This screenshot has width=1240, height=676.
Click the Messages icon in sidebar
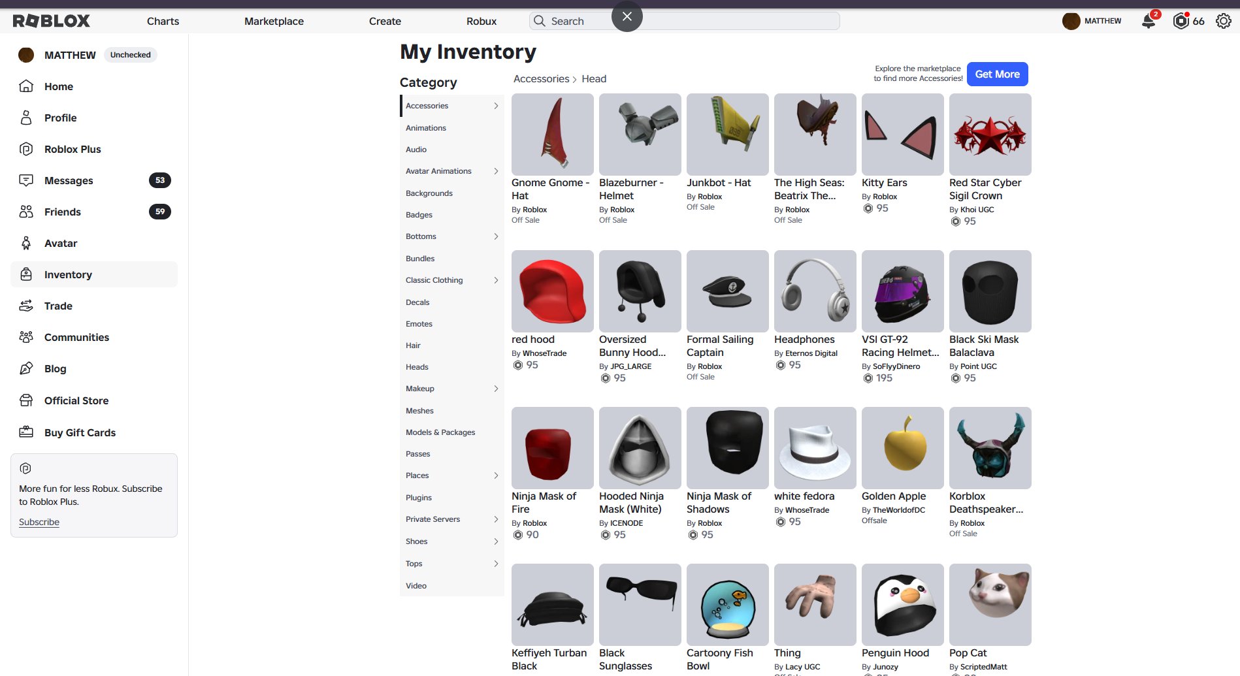[26, 180]
